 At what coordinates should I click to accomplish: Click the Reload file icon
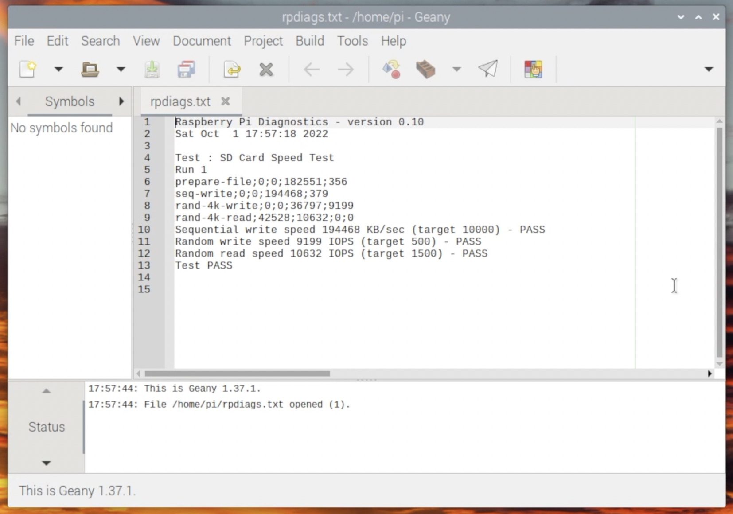tap(232, 70)
